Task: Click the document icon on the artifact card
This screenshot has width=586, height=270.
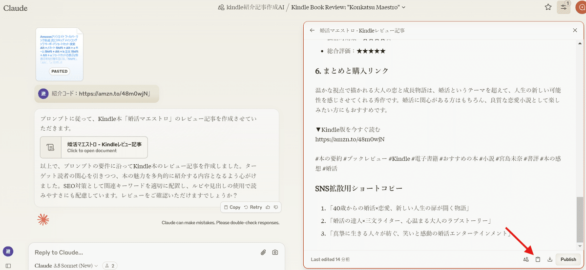Action: tap(51, 147)
